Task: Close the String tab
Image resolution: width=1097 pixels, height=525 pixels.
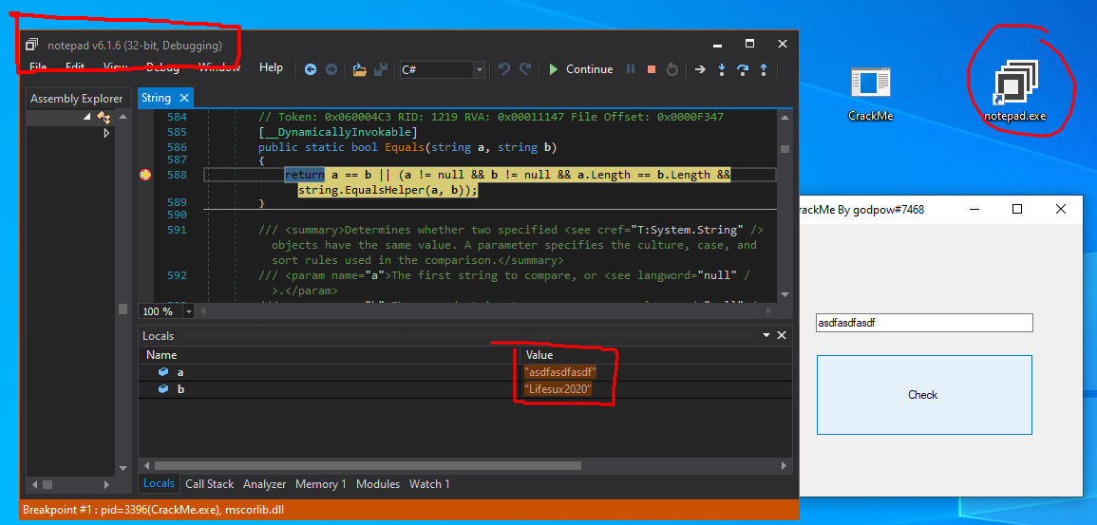Action: click(184, 98)
